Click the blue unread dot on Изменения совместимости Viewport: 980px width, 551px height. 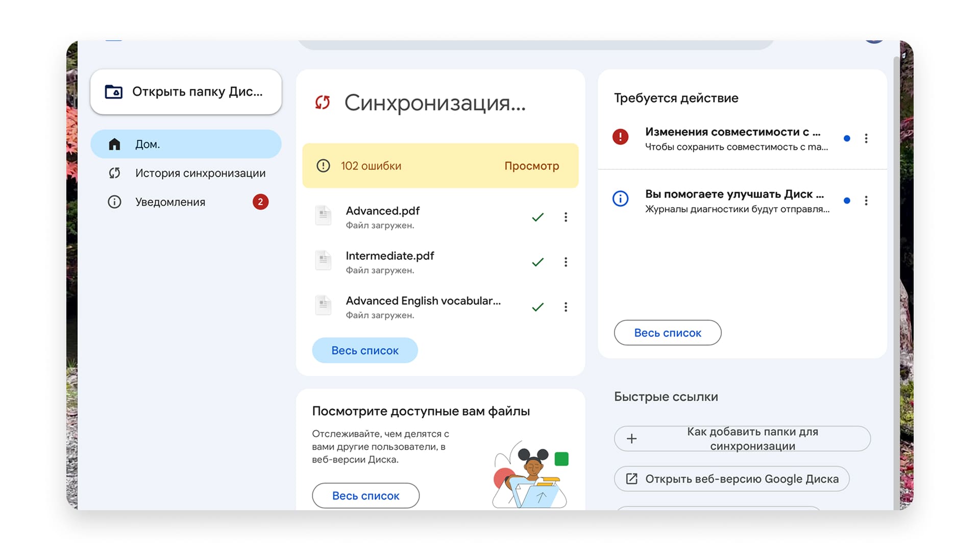click(847, 138)
